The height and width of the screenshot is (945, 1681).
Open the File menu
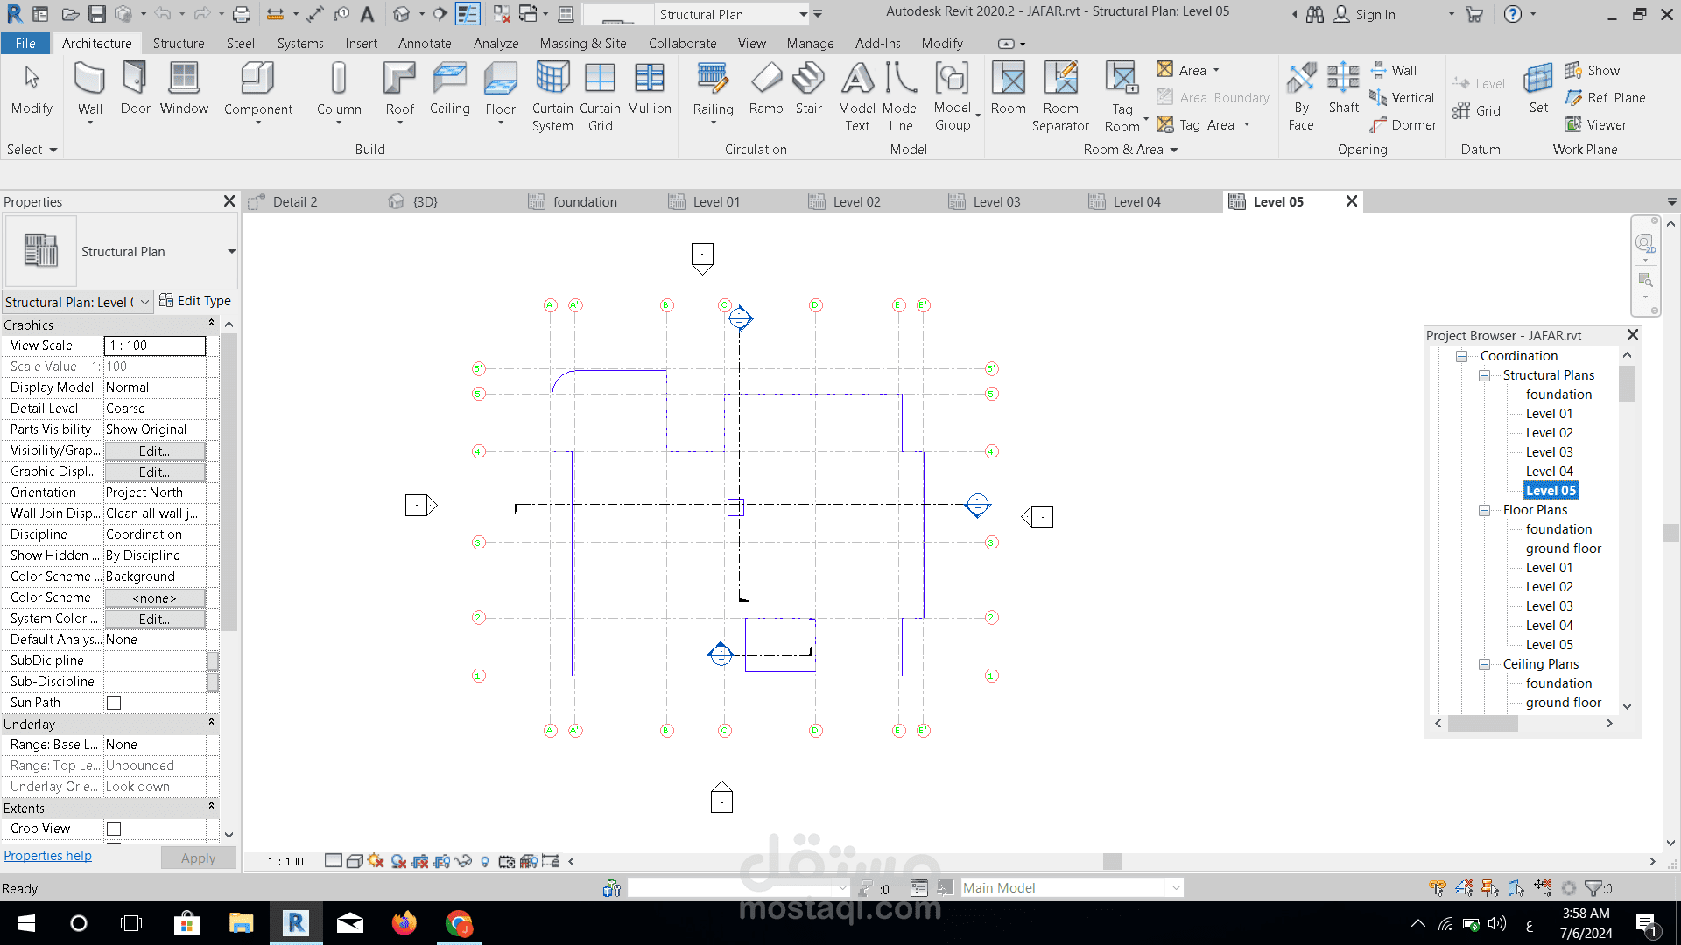pyautogui.click(x=25, y=43)
